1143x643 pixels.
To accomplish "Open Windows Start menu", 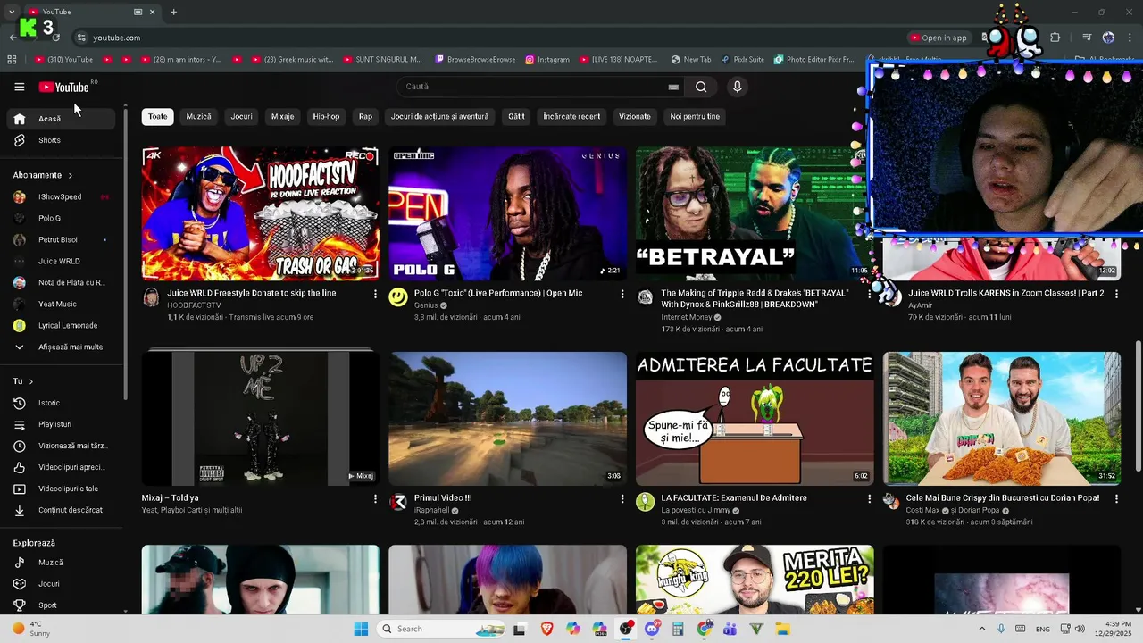I will coord(361,629).
